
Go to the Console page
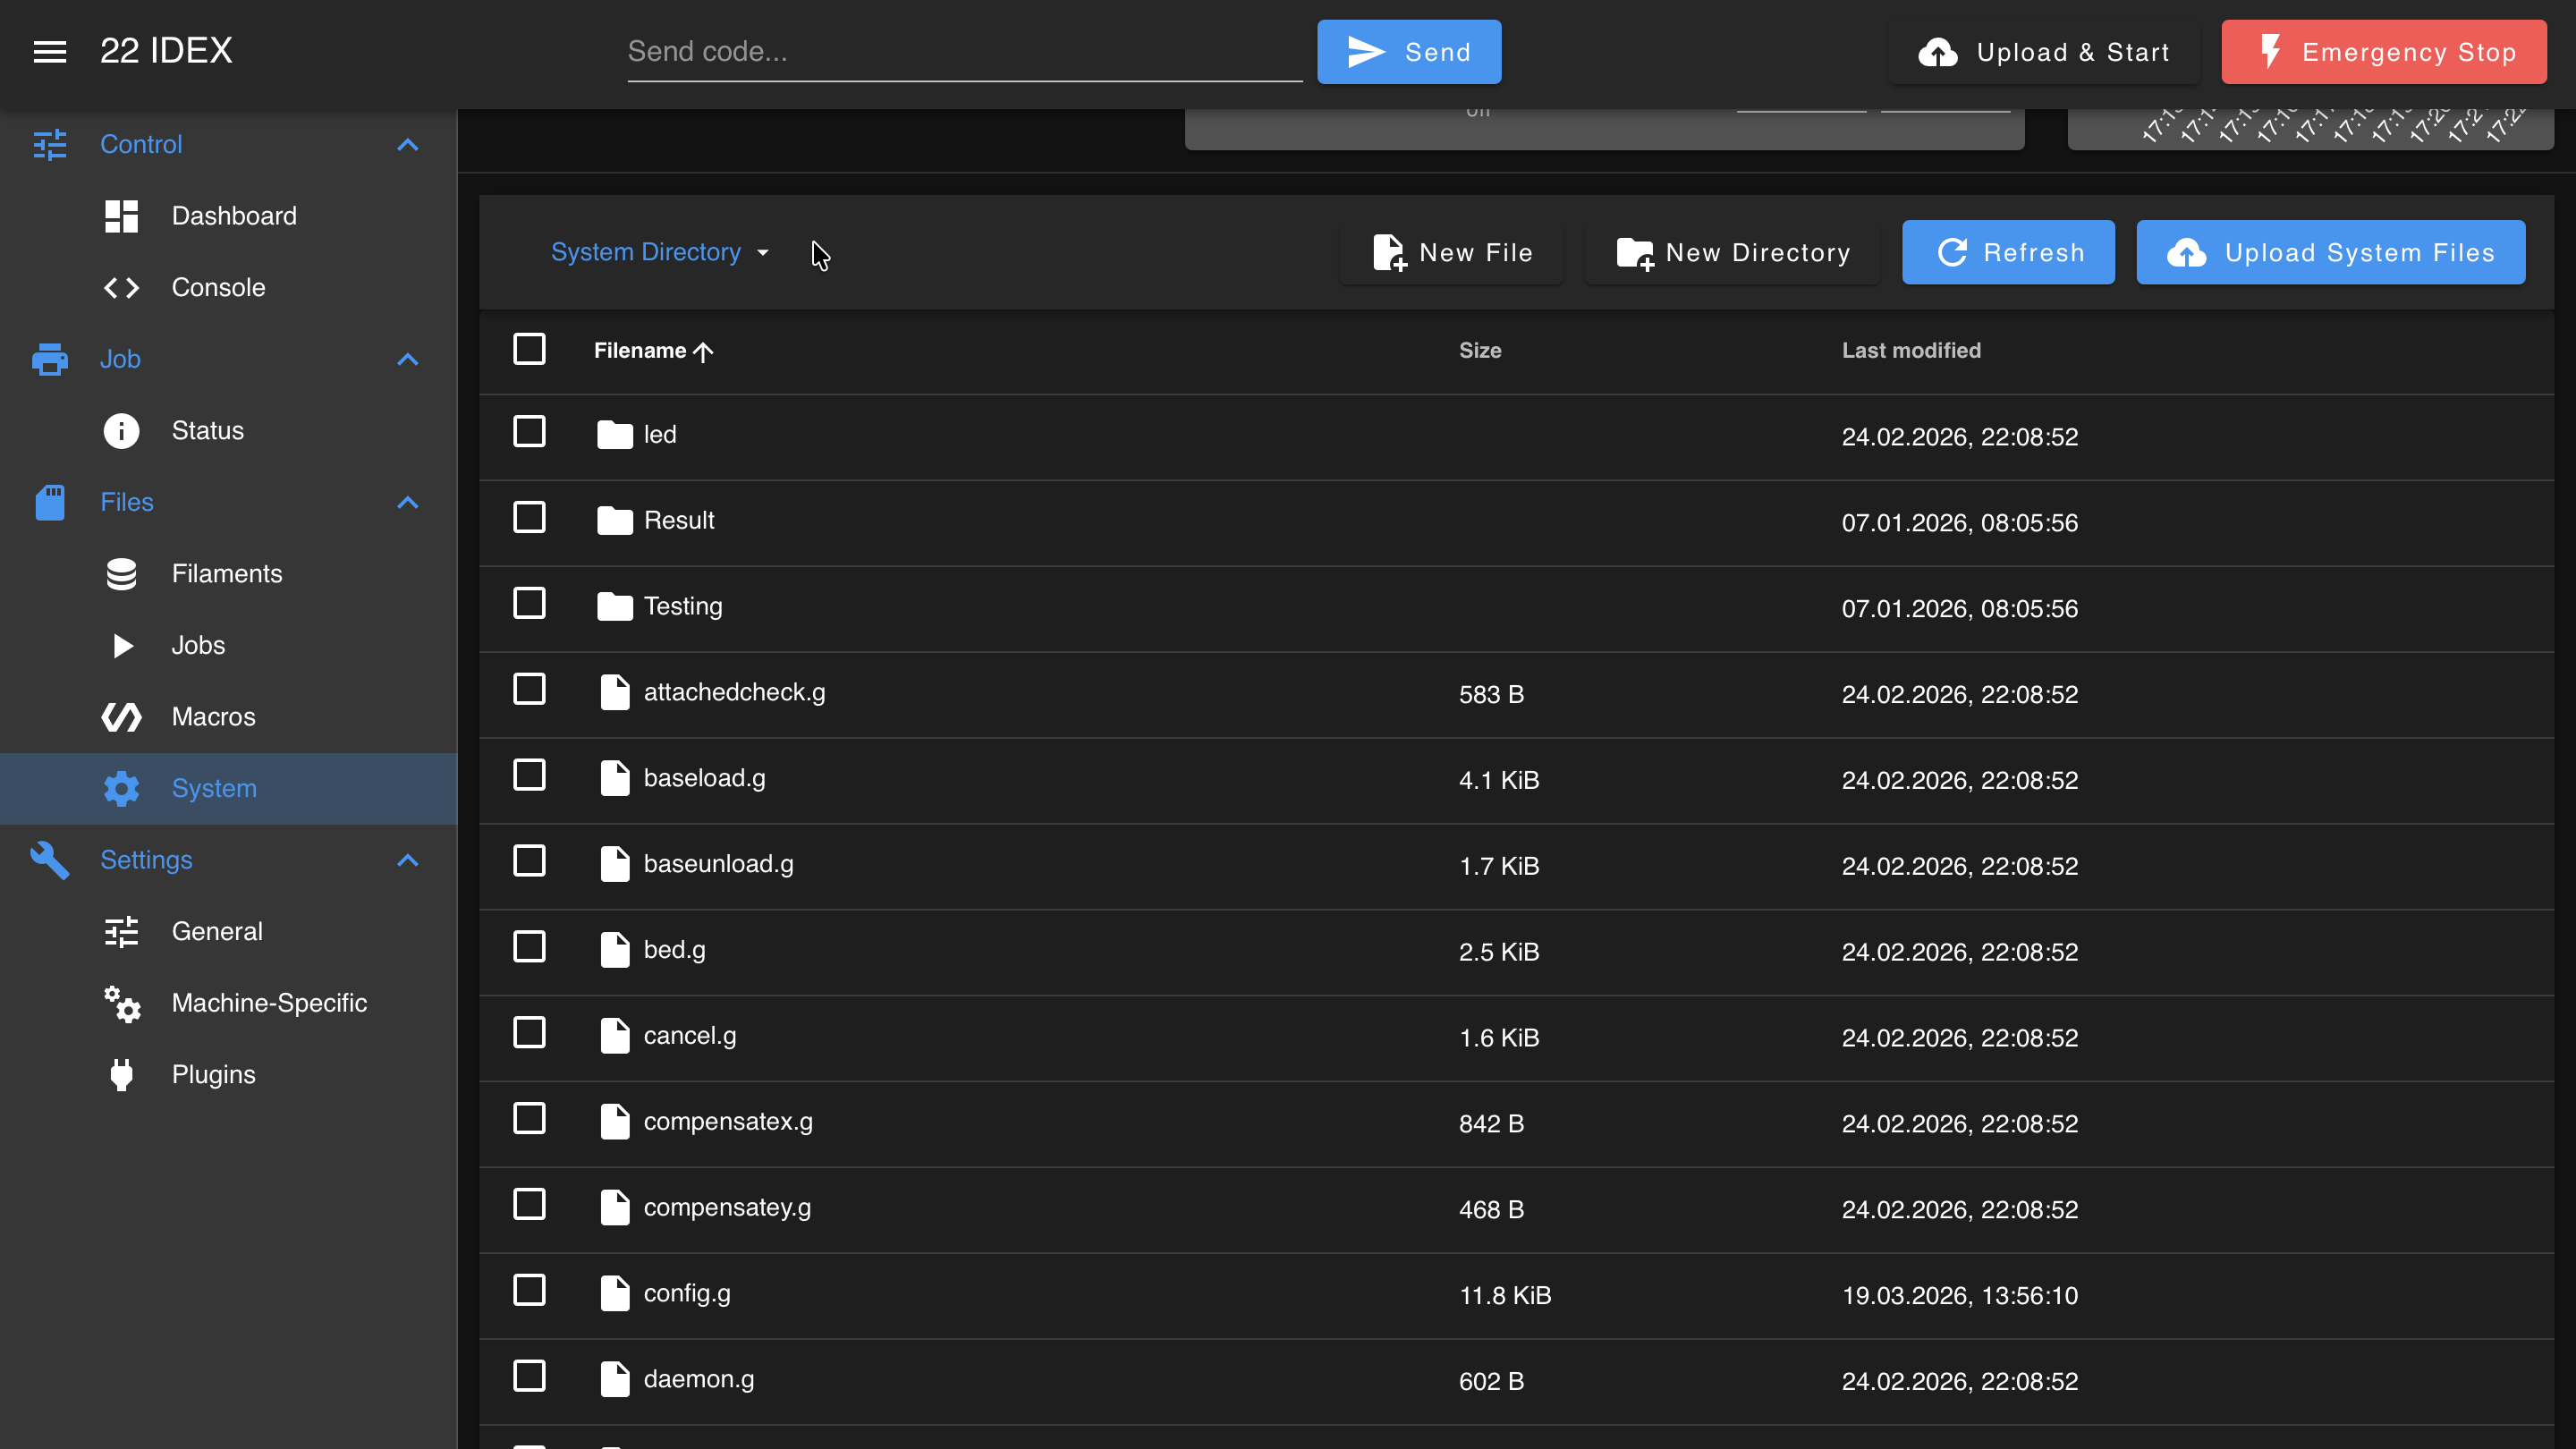pyautogui.click(x=228, y=288)
